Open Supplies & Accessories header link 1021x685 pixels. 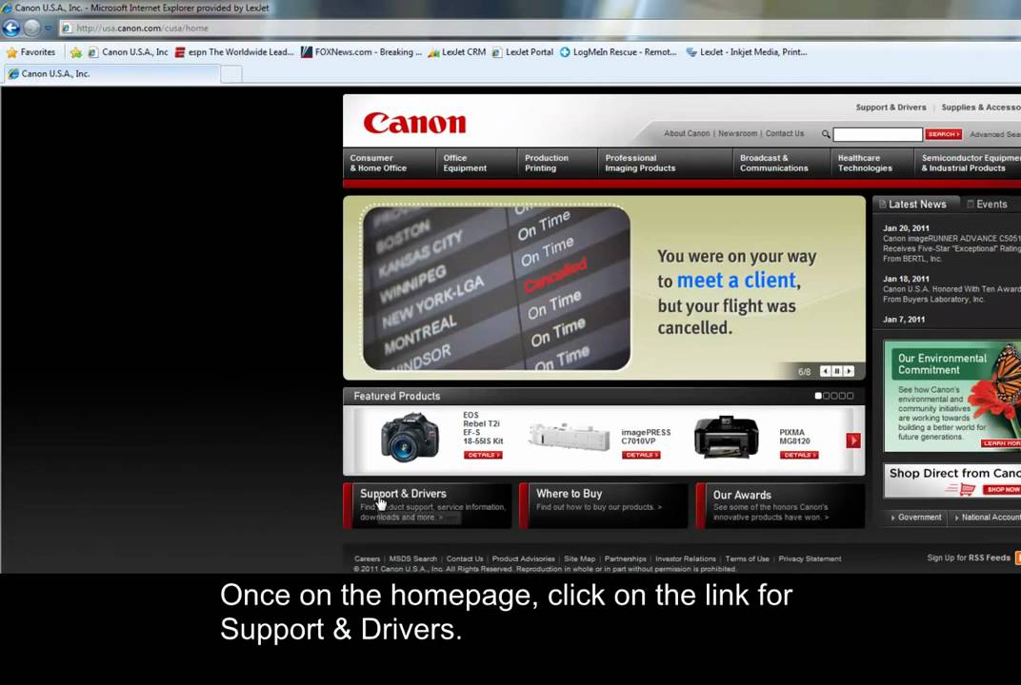tap(981, 108)
